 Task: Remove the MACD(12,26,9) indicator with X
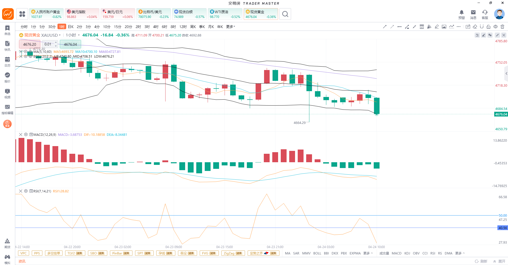click(21, 135)
